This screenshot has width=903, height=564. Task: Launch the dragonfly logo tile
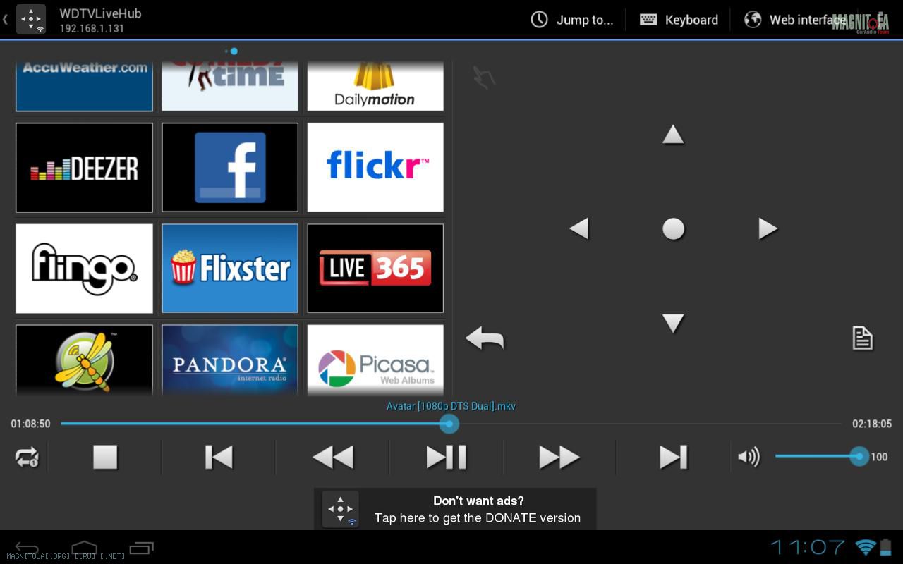[x=84, y=360]
